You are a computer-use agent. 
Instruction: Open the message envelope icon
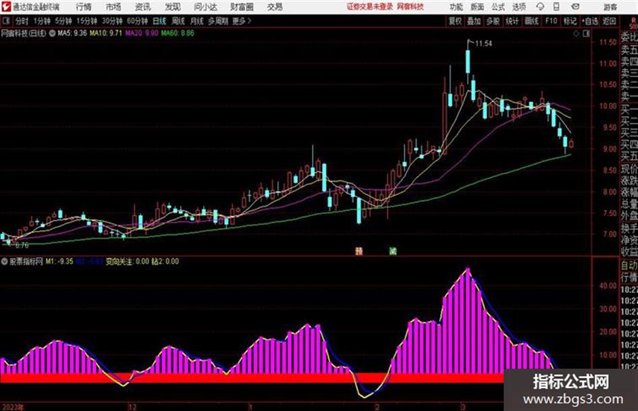pyautogui.click(x=575, y=7)
